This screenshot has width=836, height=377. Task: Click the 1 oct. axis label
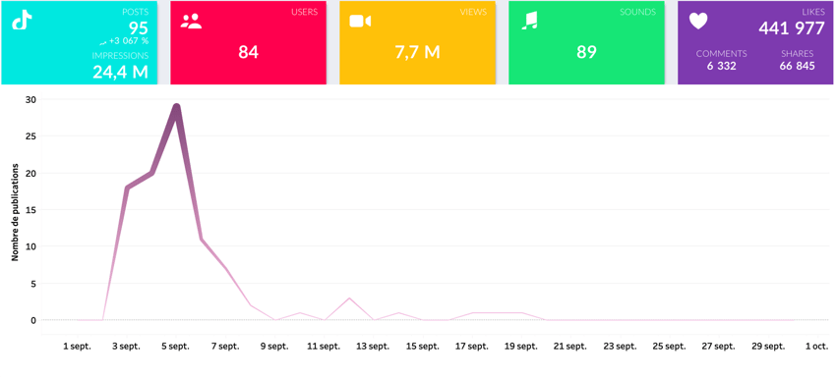[816, 347]
